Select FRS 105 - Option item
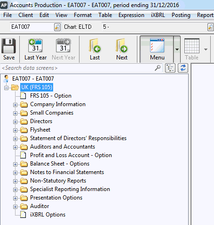Viewport: 214px width, 225px height. (51, 96)
